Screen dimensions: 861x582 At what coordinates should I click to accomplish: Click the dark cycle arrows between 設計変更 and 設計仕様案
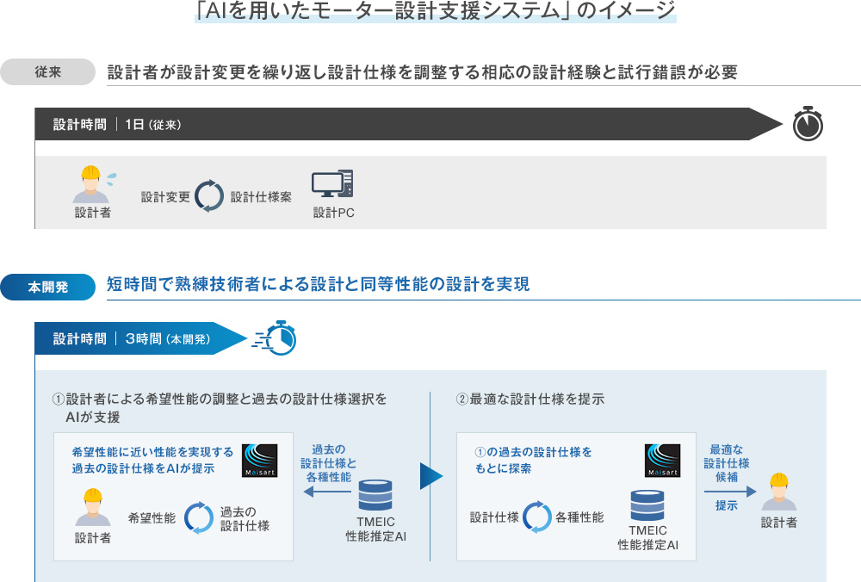pyautogui.click(x=210, y=196)
